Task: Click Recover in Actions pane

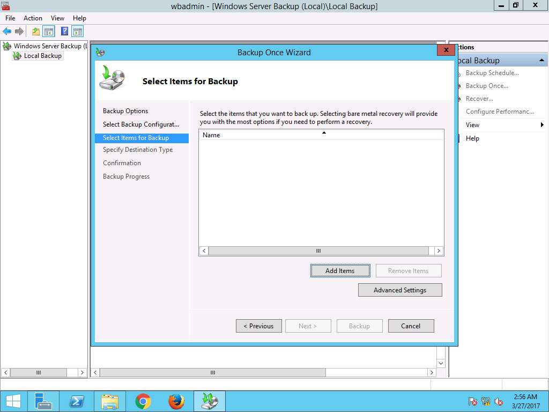Action: coord(479,99)
